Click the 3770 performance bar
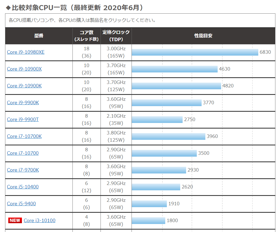Screen dimensions: 277x232 tap(167, 103)
